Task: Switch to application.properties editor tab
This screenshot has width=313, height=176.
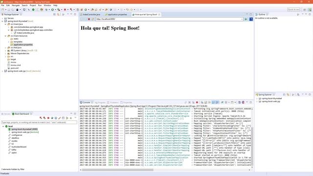Action: pos(117,15)
